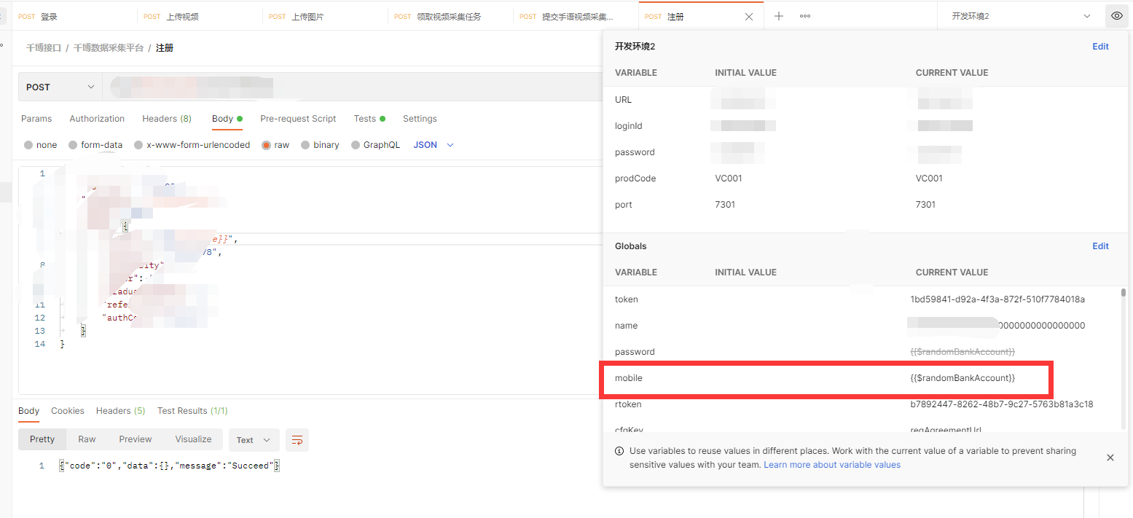
Task: Switch response view to Raw
Action: tap(87, 439)
